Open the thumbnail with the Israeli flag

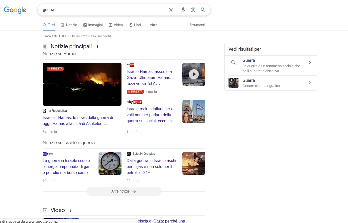tap(194, 111)
